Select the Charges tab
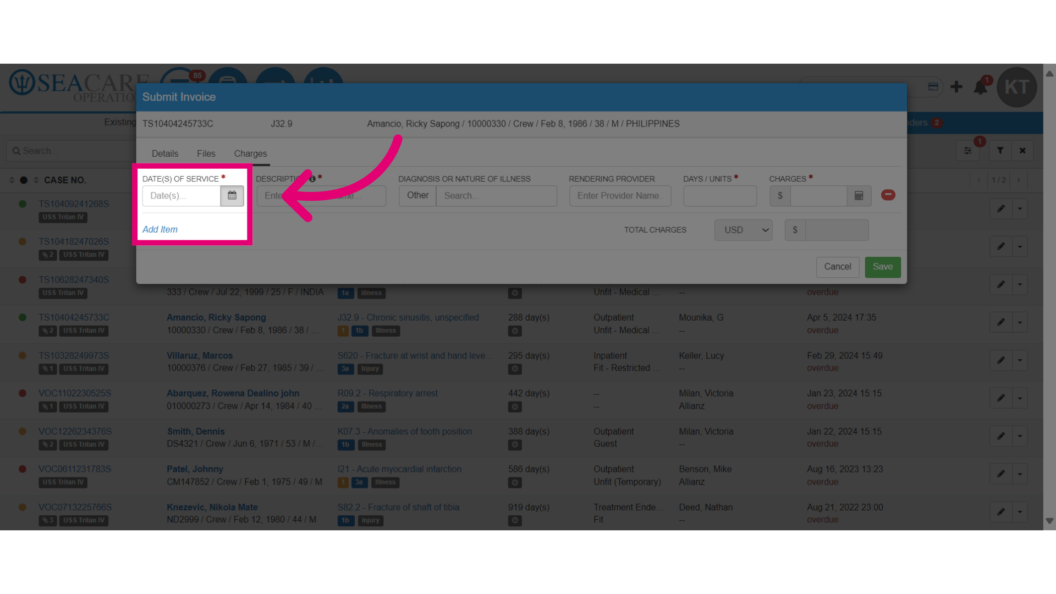This screenshot has height=594, width=1056. coord(250,154)
